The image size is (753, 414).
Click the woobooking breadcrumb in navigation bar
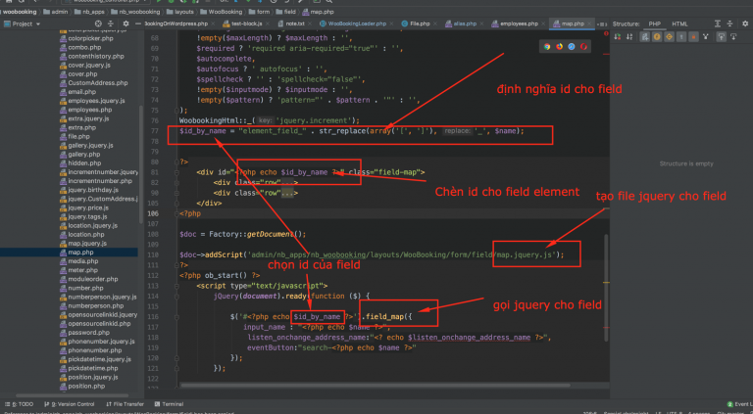click(x=20, y=11)
